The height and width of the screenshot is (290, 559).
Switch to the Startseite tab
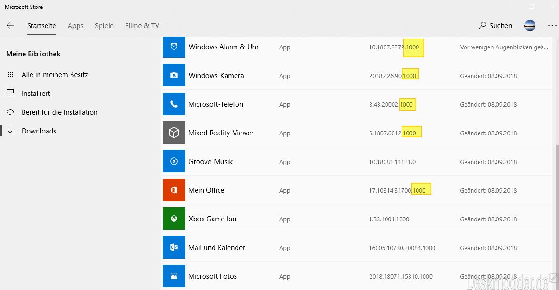[x=41, y=26]
